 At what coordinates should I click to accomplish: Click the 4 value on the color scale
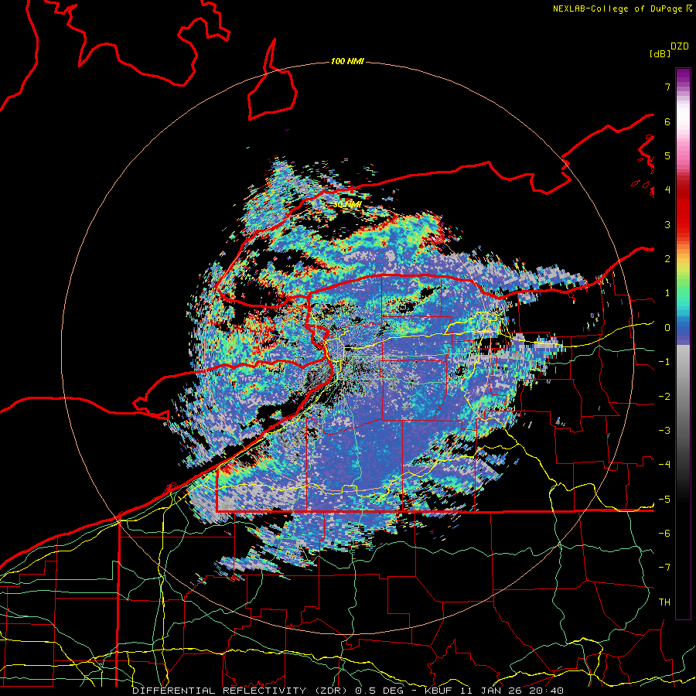tap(667, 190)
